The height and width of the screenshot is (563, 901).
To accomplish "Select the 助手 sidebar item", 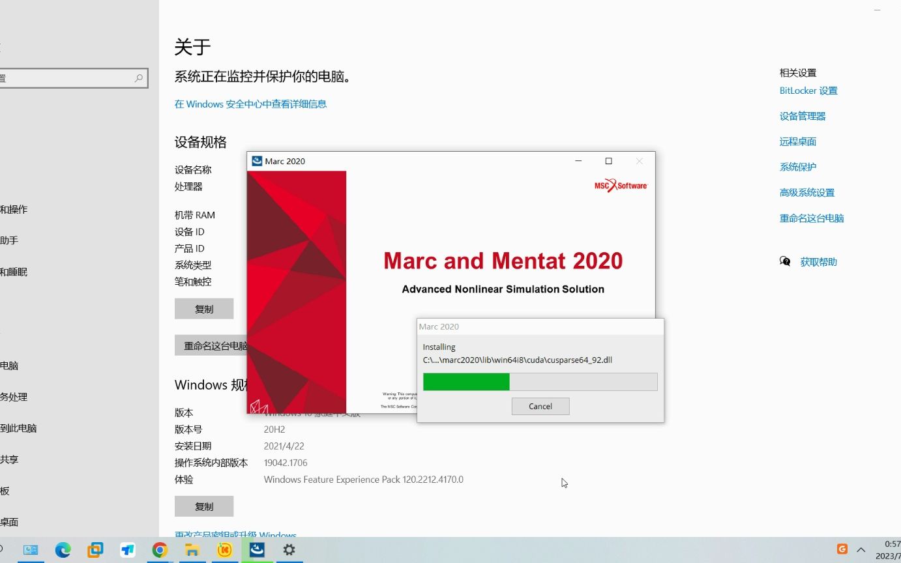I will click(x=9, y=240).
